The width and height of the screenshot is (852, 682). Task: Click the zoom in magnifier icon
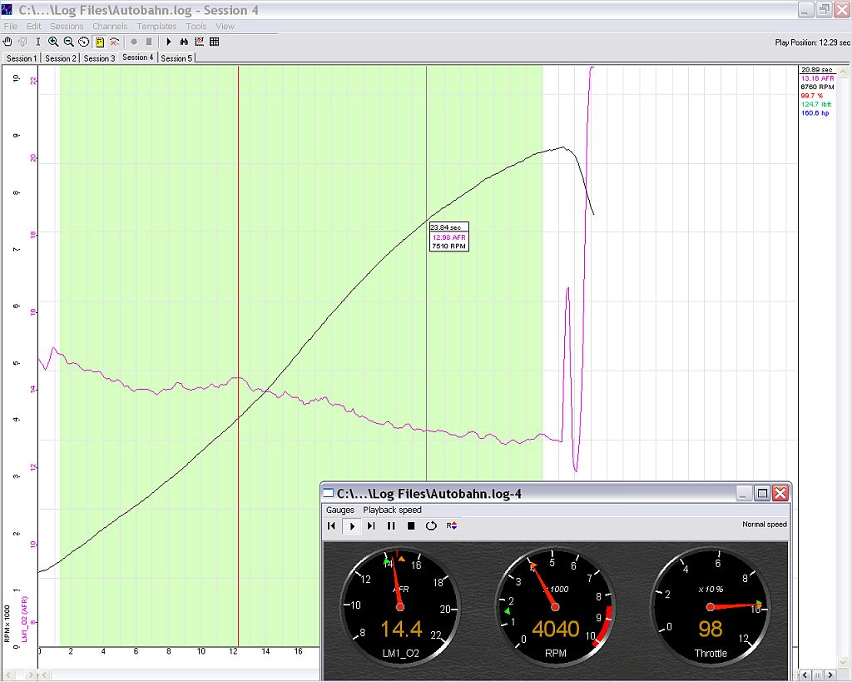coord(53,42)
